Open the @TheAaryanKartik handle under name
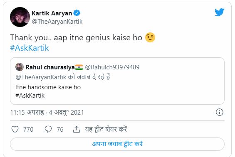The height and width of the screenshot is (157, 235). 57,22
